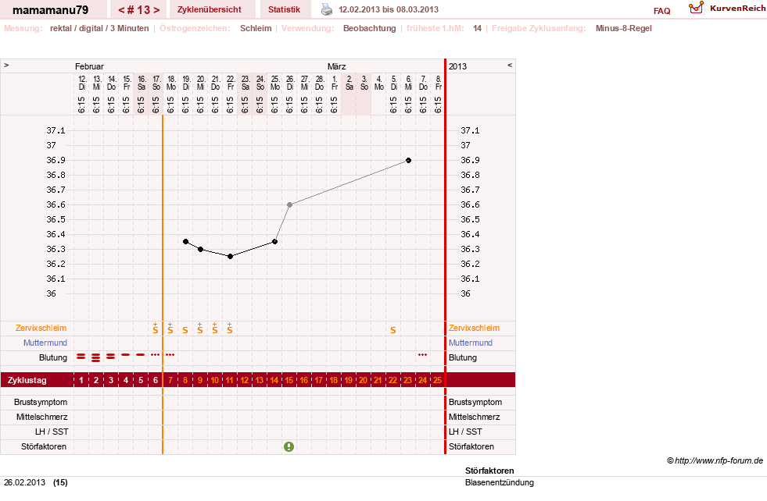Click the date range 12.02.2013 bis 08.03.2013
The width and height of the screenshot is (767, 501).
[389, 9]
